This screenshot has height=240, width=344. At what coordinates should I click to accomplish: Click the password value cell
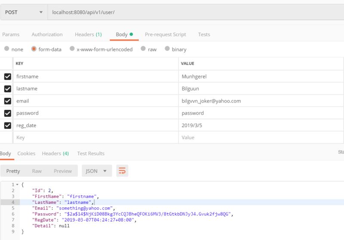coord(261,113)
